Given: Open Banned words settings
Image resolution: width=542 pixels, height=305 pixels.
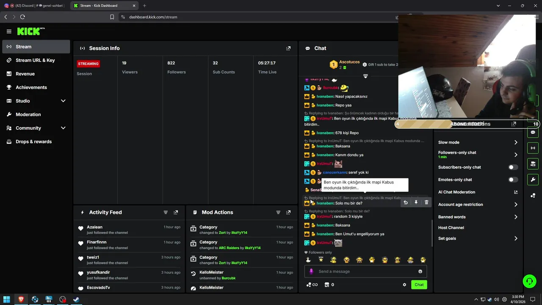Looking at the screenshot, I should 478,217.
